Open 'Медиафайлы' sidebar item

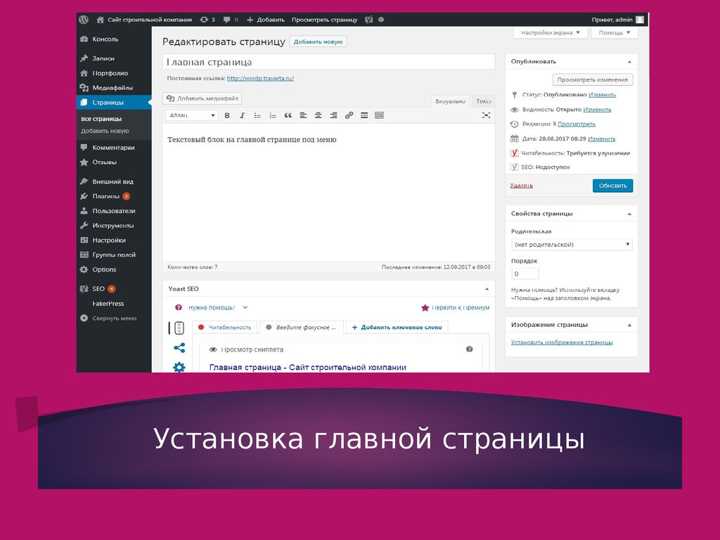tap(114, 88)
